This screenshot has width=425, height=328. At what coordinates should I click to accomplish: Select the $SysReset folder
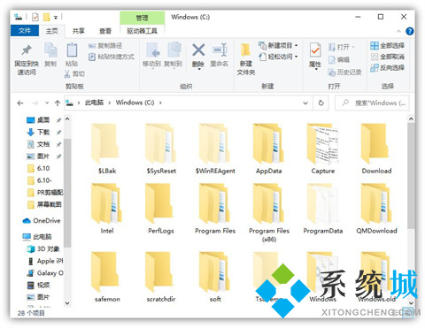161,149
